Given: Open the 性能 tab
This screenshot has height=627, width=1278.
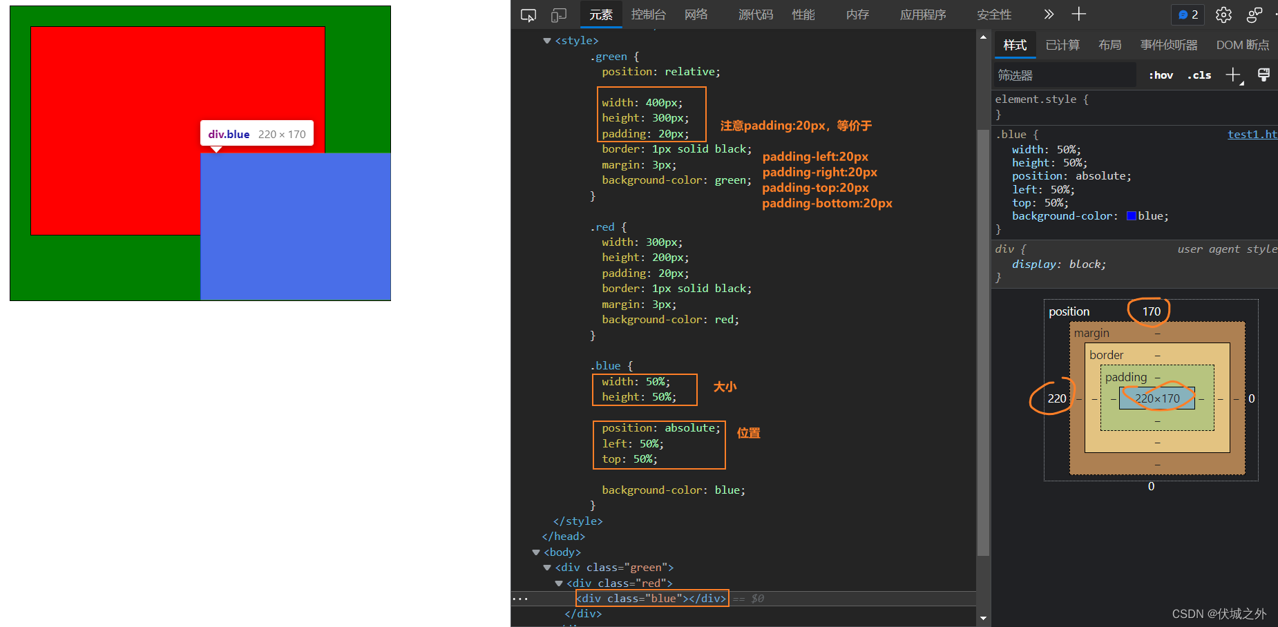Looking at the screenshot, I should [803, 15].
